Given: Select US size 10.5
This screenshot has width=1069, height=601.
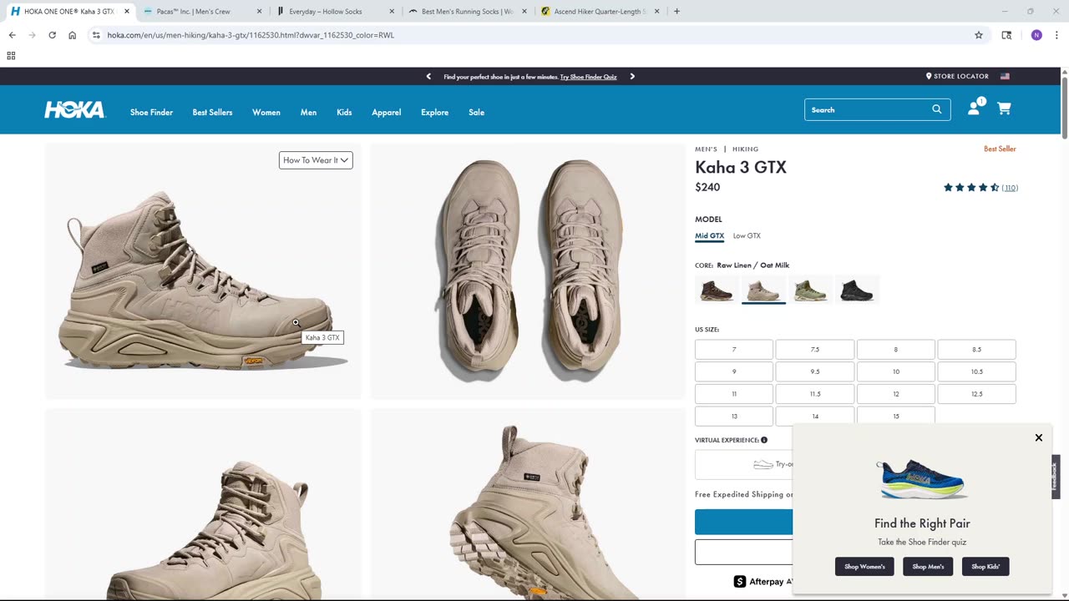Looking at the screenshot, I should (x=976, y=371).
